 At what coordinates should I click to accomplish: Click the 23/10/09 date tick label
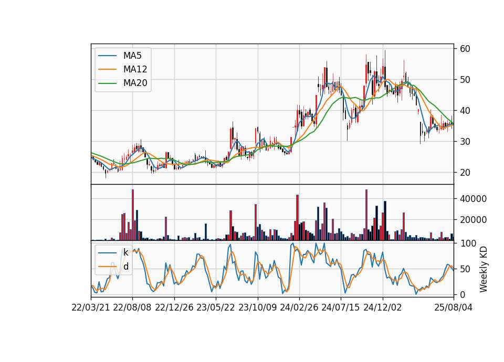[257, 308]
